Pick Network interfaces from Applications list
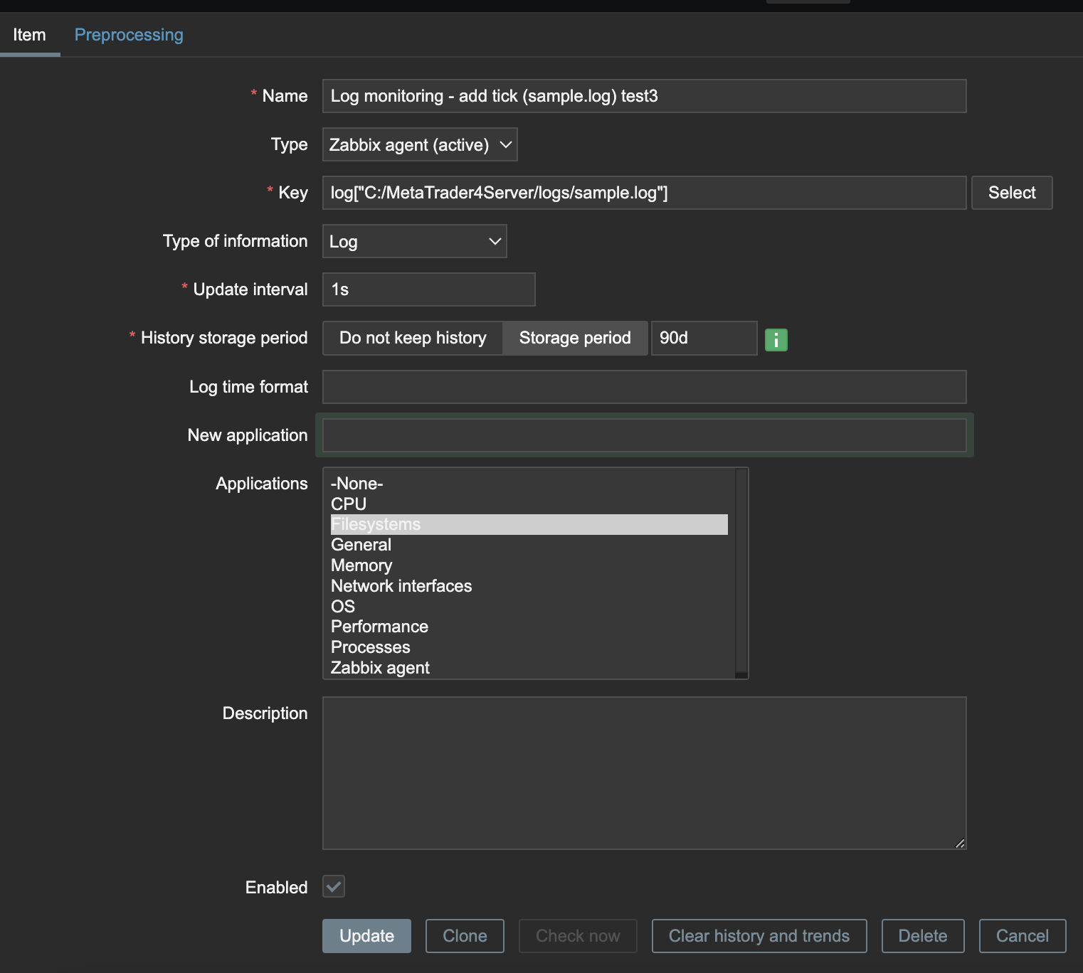This screenshot has width=1083, height=973. pos(401,586)
